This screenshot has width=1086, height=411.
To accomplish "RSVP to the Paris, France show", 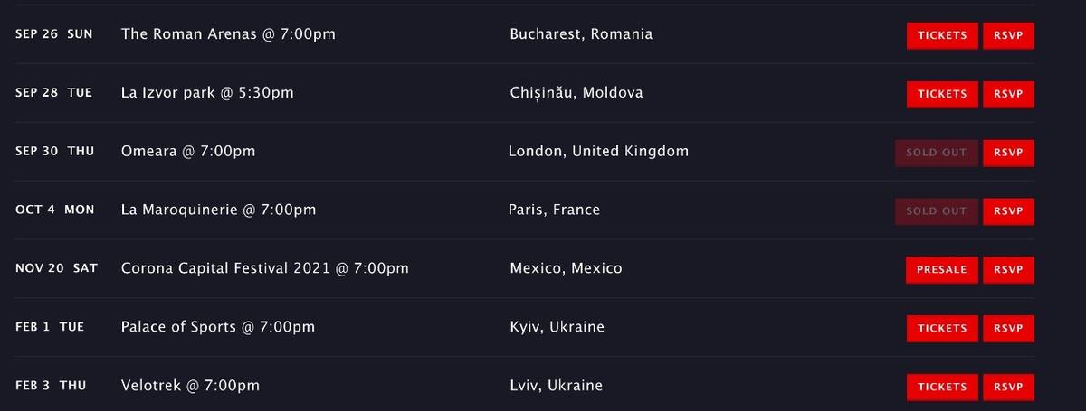I will (x=1008, y=211).
